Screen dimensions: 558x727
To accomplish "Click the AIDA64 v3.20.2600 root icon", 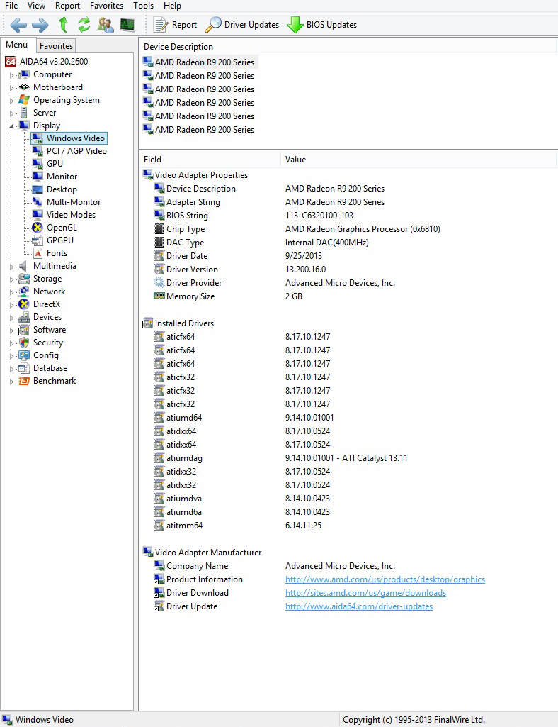I will (11, 62).
